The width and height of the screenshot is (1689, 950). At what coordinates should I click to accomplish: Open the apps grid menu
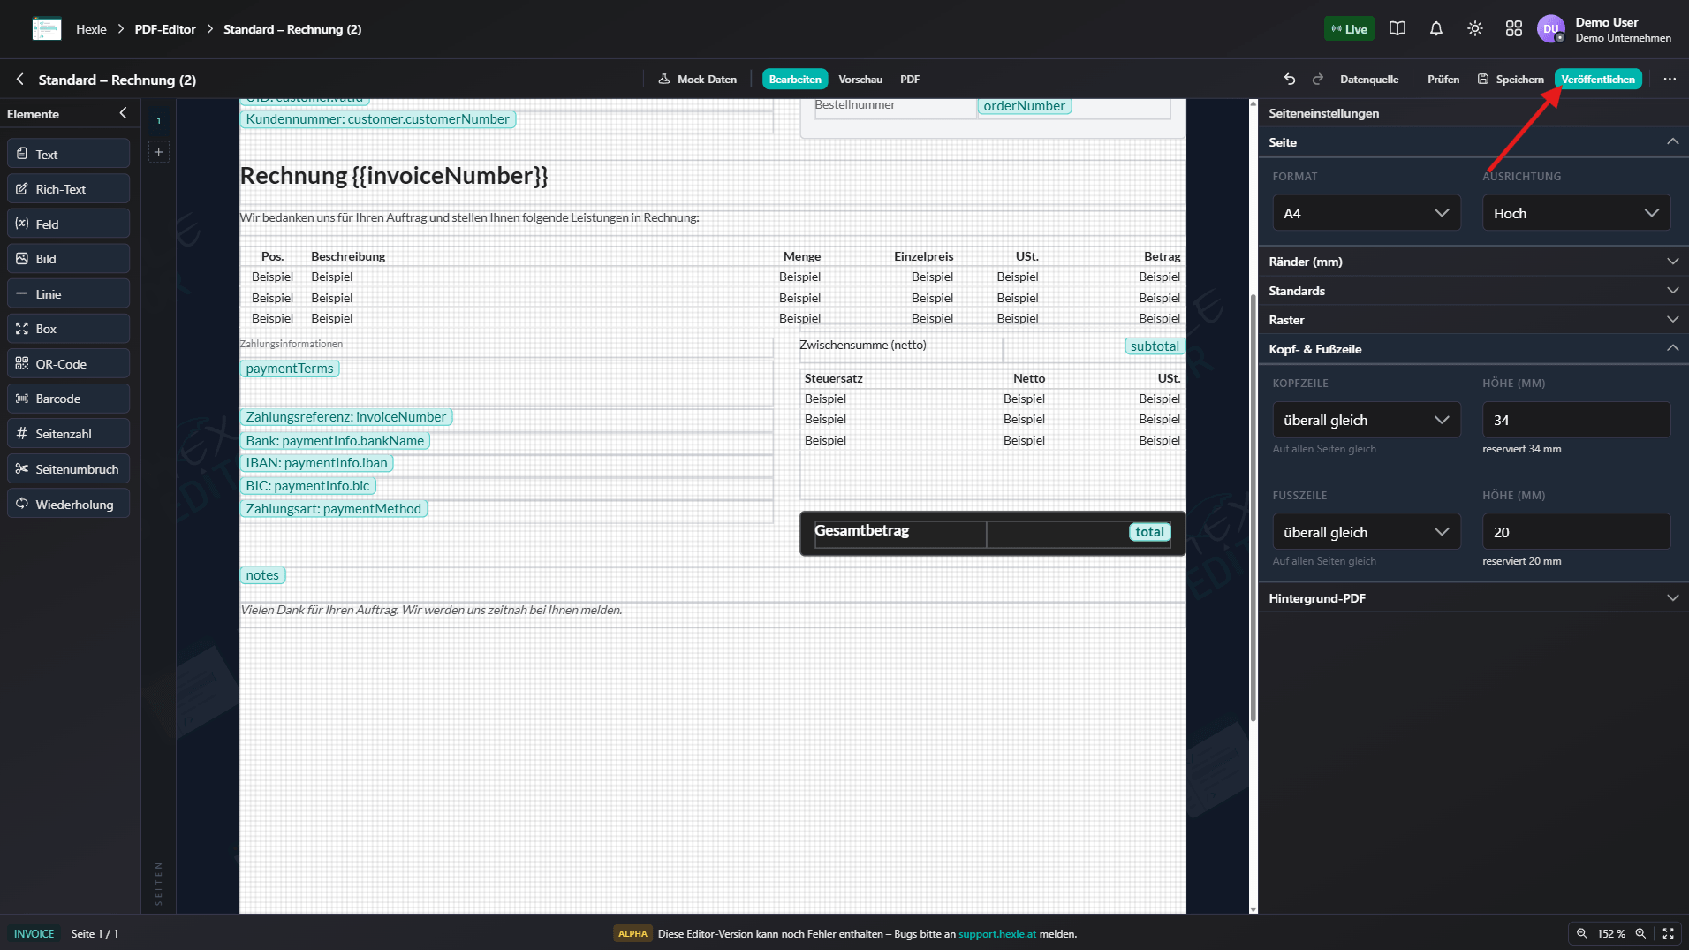pyautogui.click(x=1514, y=29)
